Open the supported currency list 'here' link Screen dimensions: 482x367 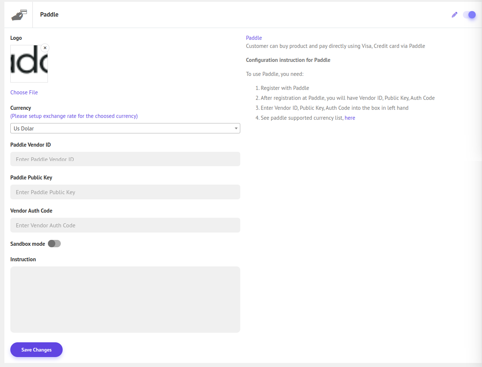[x=350, y=118]
